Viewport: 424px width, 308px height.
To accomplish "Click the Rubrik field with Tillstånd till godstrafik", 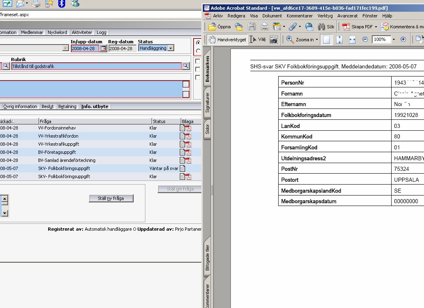I will [x=96, y=66].
